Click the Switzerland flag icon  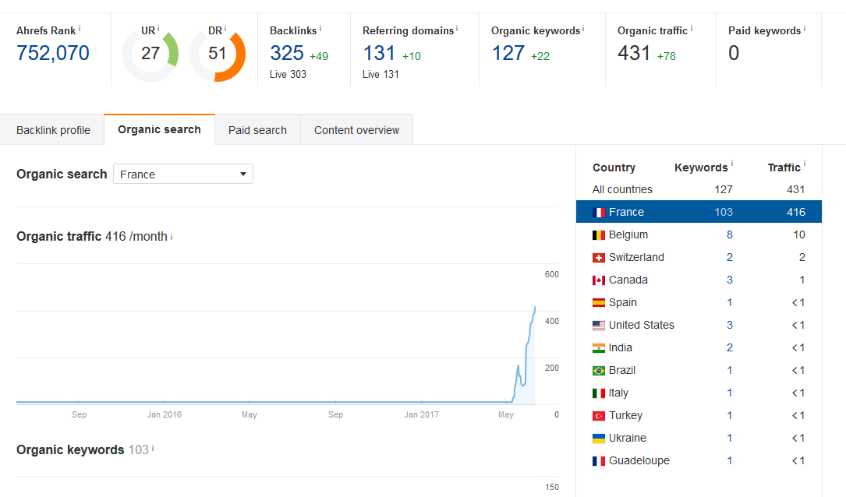[x=599, y=258]
